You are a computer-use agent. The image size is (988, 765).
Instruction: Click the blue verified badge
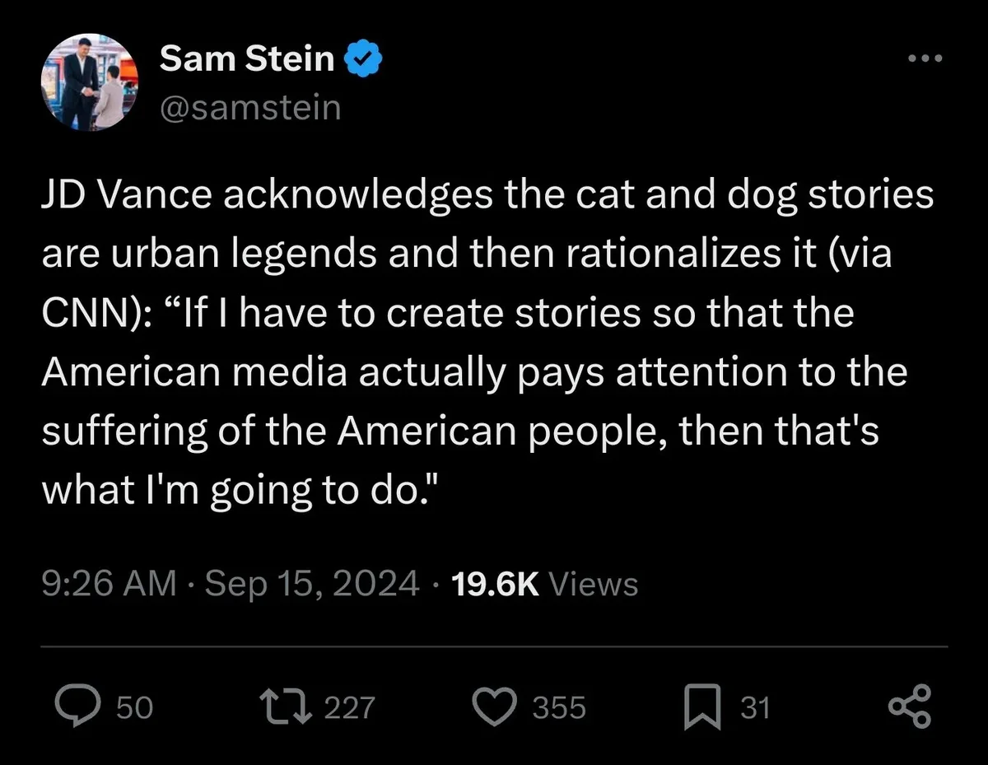(361, 60)
